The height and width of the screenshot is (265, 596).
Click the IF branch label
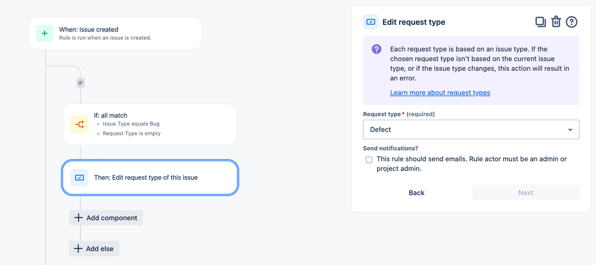(81, 83)
